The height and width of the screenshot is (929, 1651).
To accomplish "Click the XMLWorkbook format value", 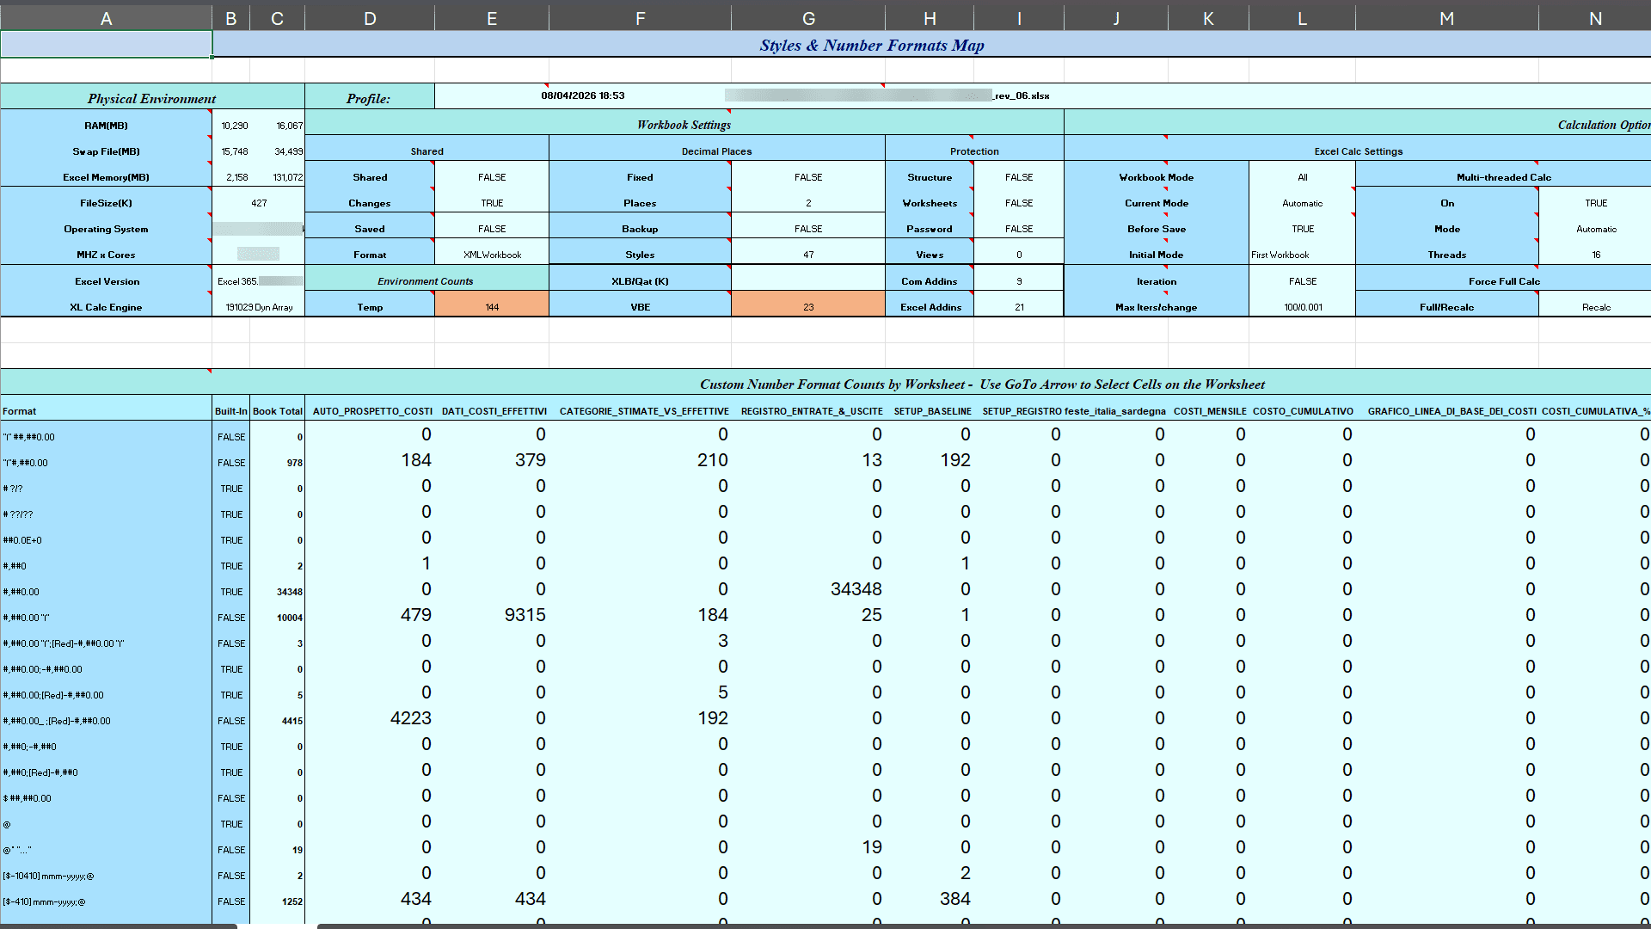I will [x=491, y=254].
